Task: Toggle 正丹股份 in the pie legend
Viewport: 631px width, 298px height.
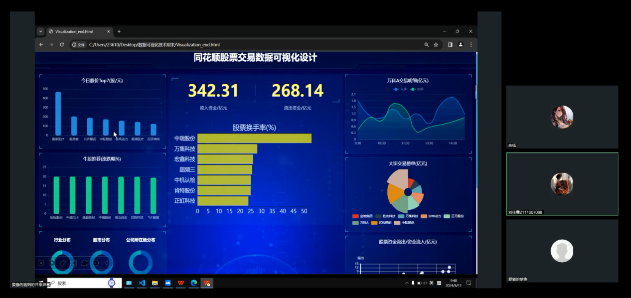Action: click(454, 216)
